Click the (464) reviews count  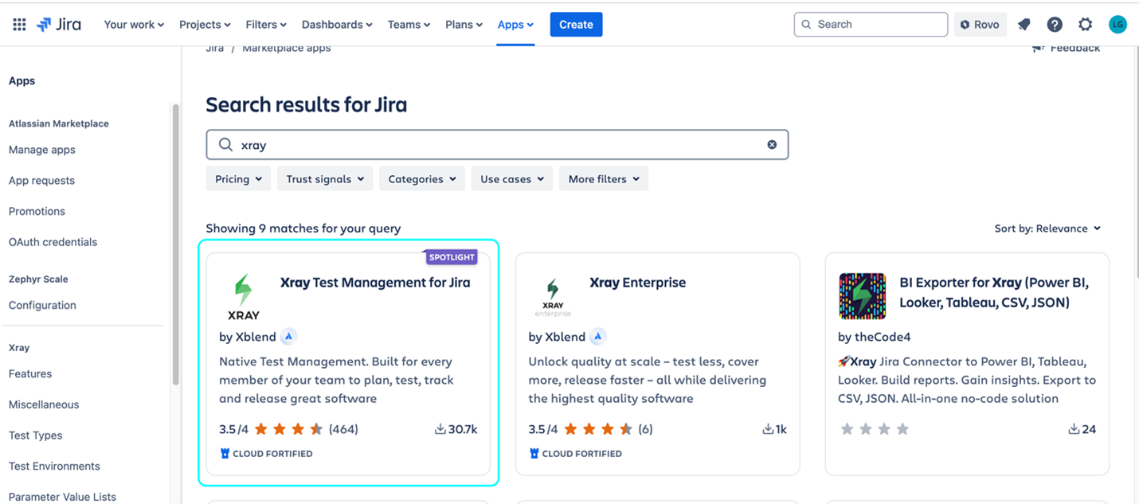[343, 429]
